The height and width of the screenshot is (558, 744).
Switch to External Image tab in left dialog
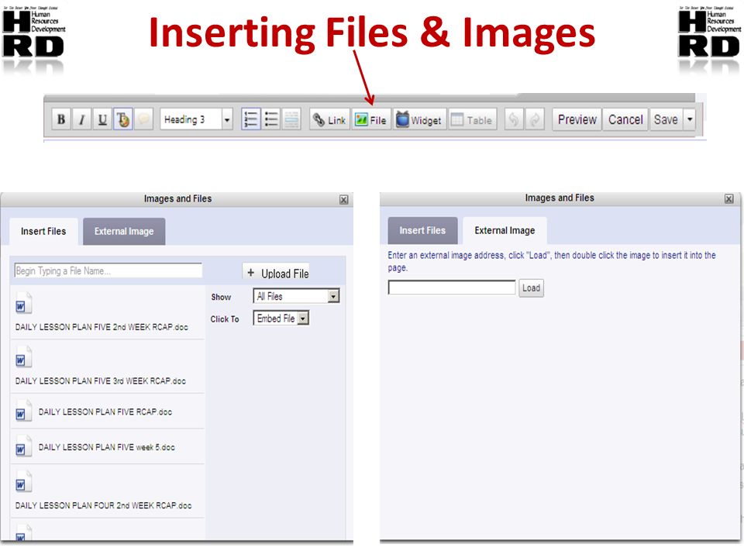click(x=124, y=231)
